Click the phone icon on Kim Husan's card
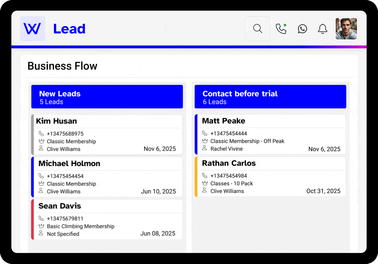This screenshot has width=378, height=264. pyautogui.click(x=41, y=133)
